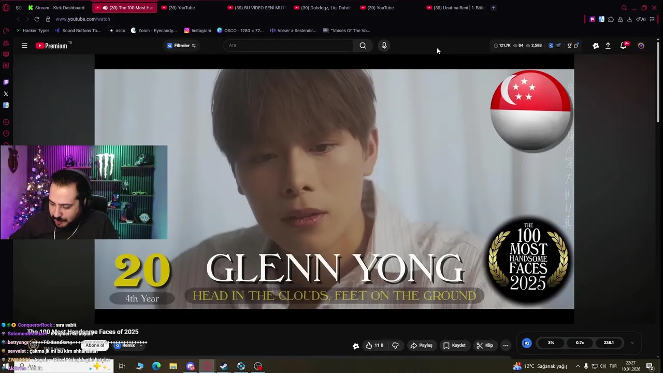Open Instagram bookmark
The image size is (663, 373).
coord(197,31)
